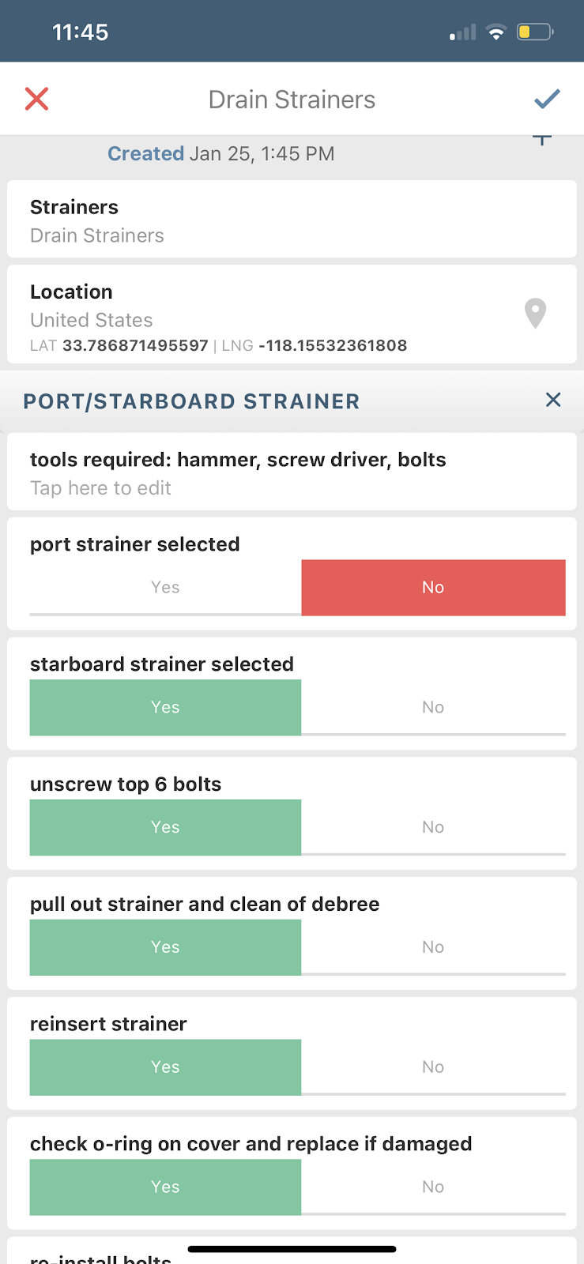Select No for starboard strainer selected
The image size is (584, 1264).
coord(433,707)
